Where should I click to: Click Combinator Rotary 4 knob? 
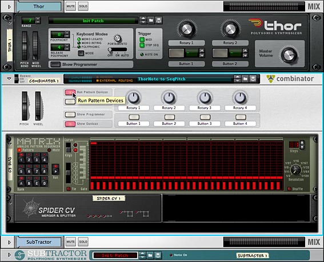tap(240, 97)
